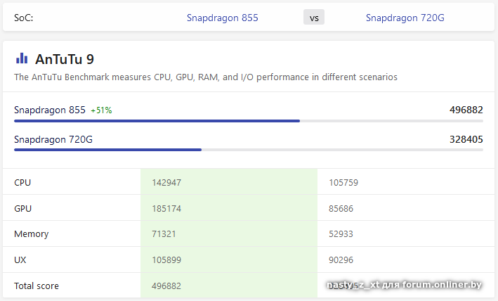
Task: Select the UX row label
Action: click(20, 260)
